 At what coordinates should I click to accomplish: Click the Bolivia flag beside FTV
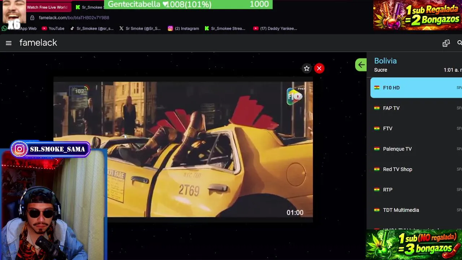[376, 129]
